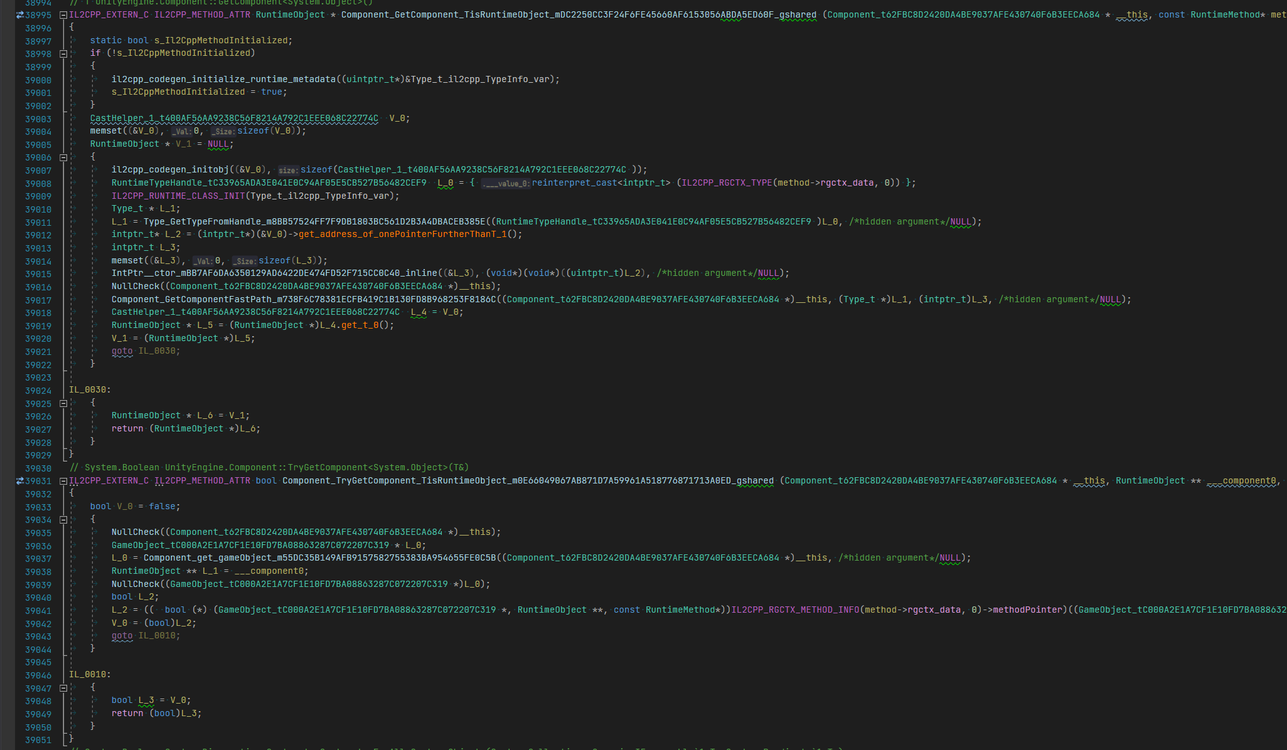The image size is (1287, 750).
Task: Collapse the if block at line 38998
Action: click(63, 54)
